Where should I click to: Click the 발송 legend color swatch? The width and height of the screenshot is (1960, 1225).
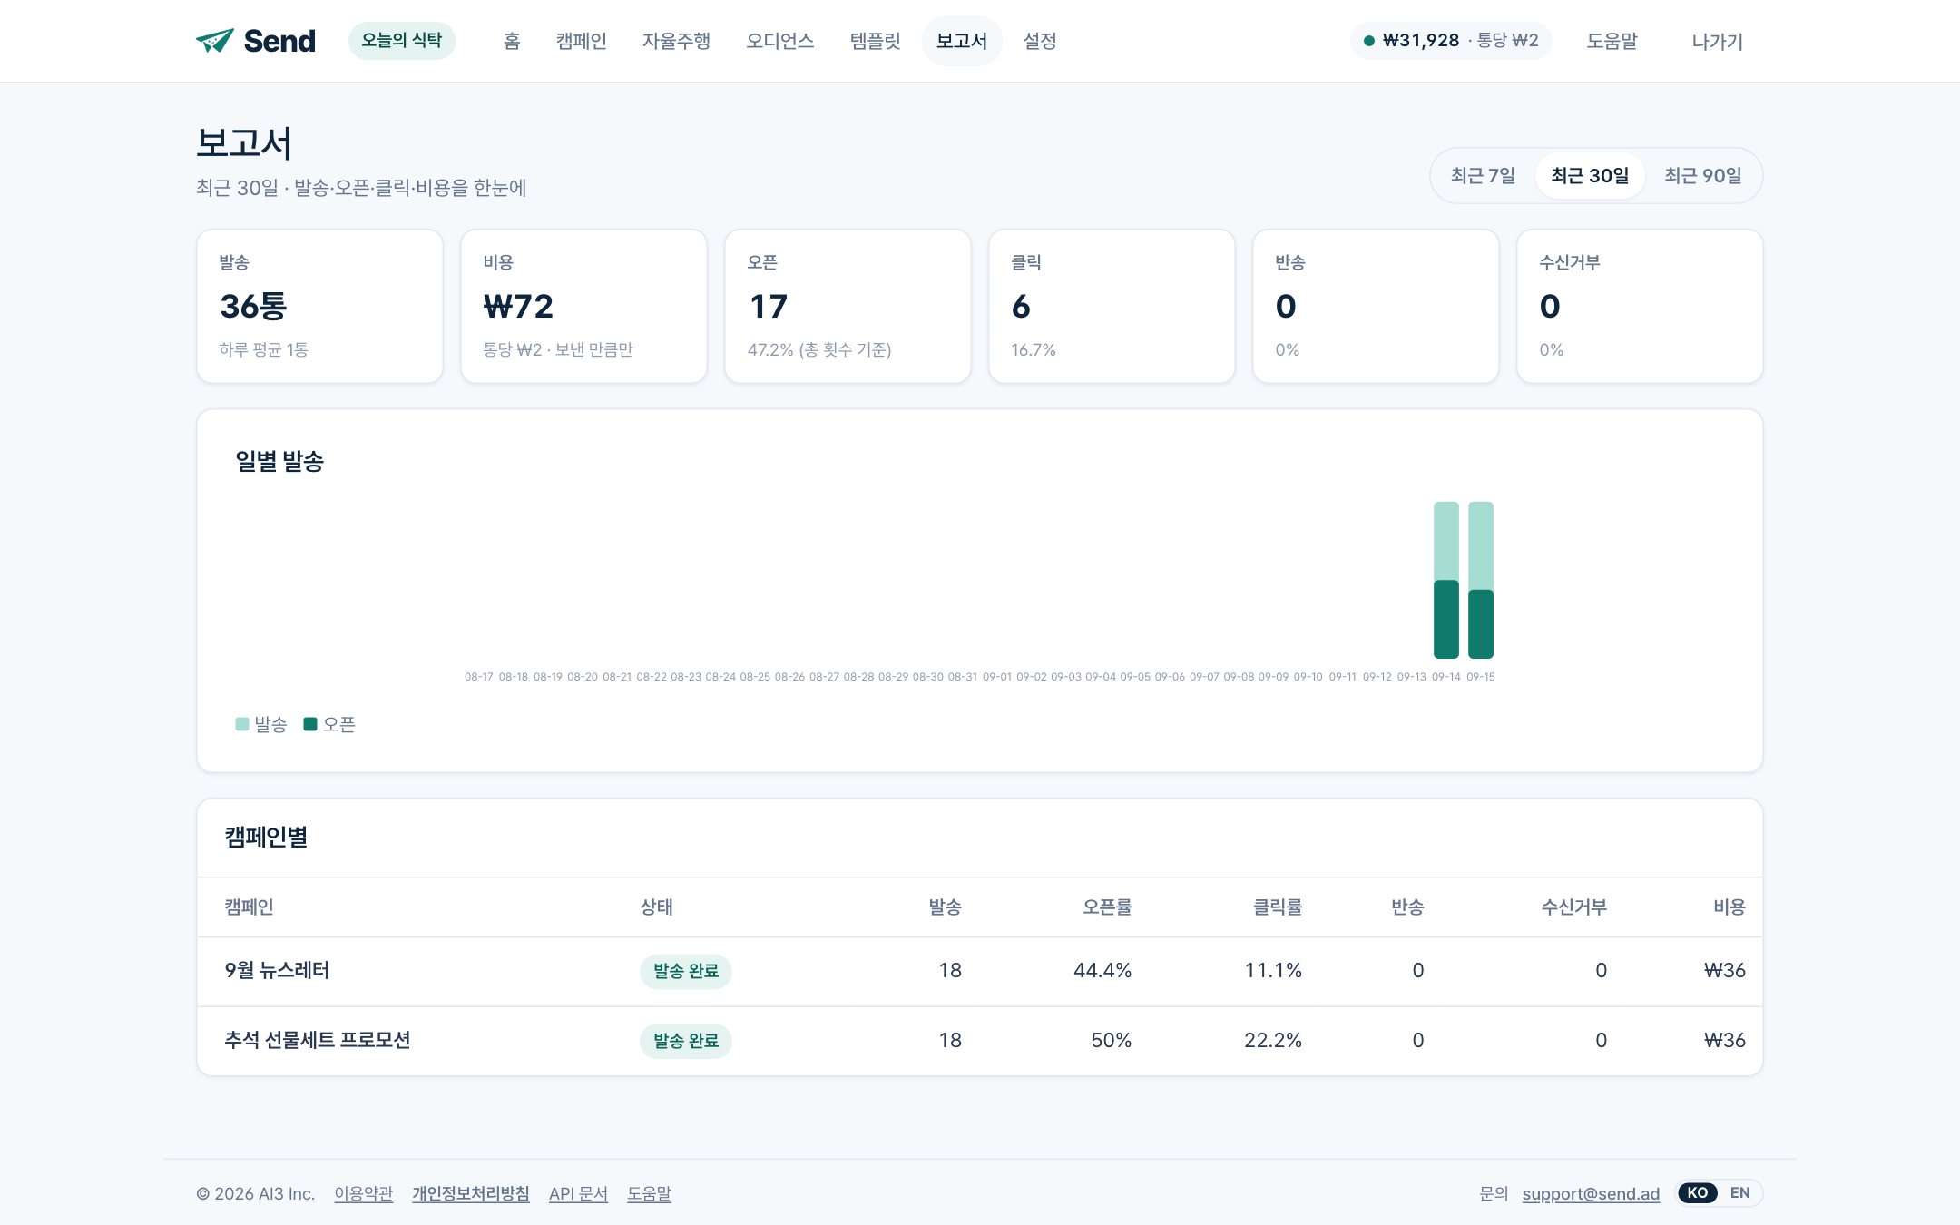pyautogui.click(x=242, y=724)
